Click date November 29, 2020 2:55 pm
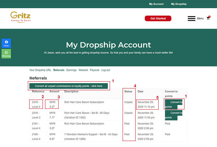 [145, 137]
